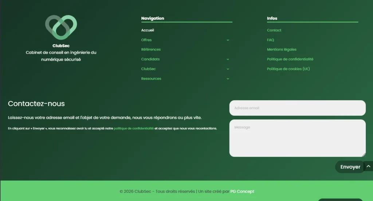Expand the Ressources submenu chevron
This screenshot has width=373, height=201.
click(228, 79)
